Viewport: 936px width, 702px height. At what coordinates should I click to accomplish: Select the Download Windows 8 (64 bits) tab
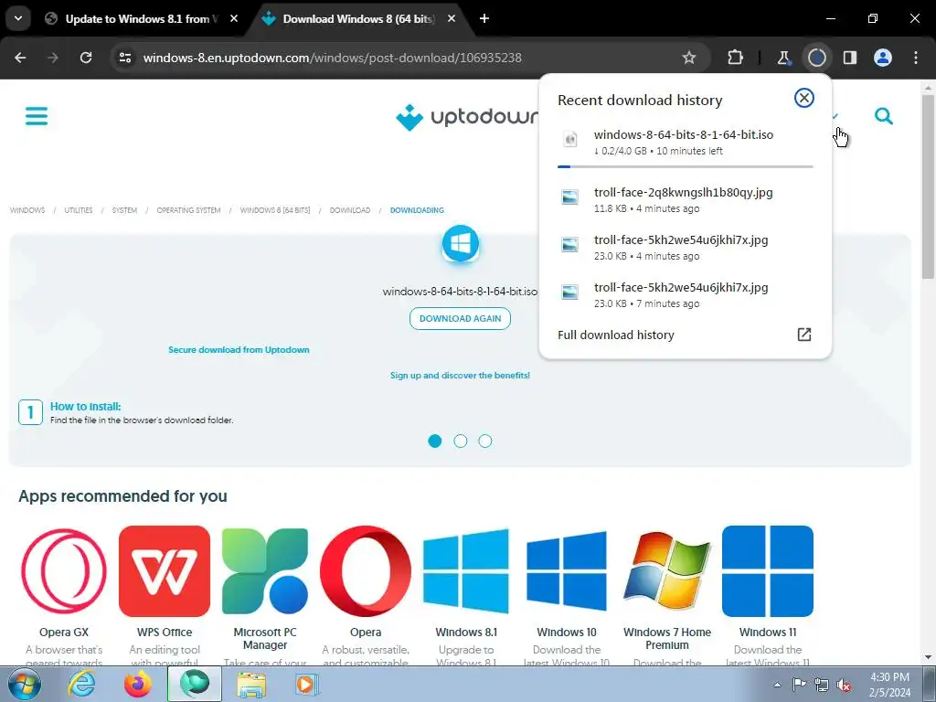[358, 18]
